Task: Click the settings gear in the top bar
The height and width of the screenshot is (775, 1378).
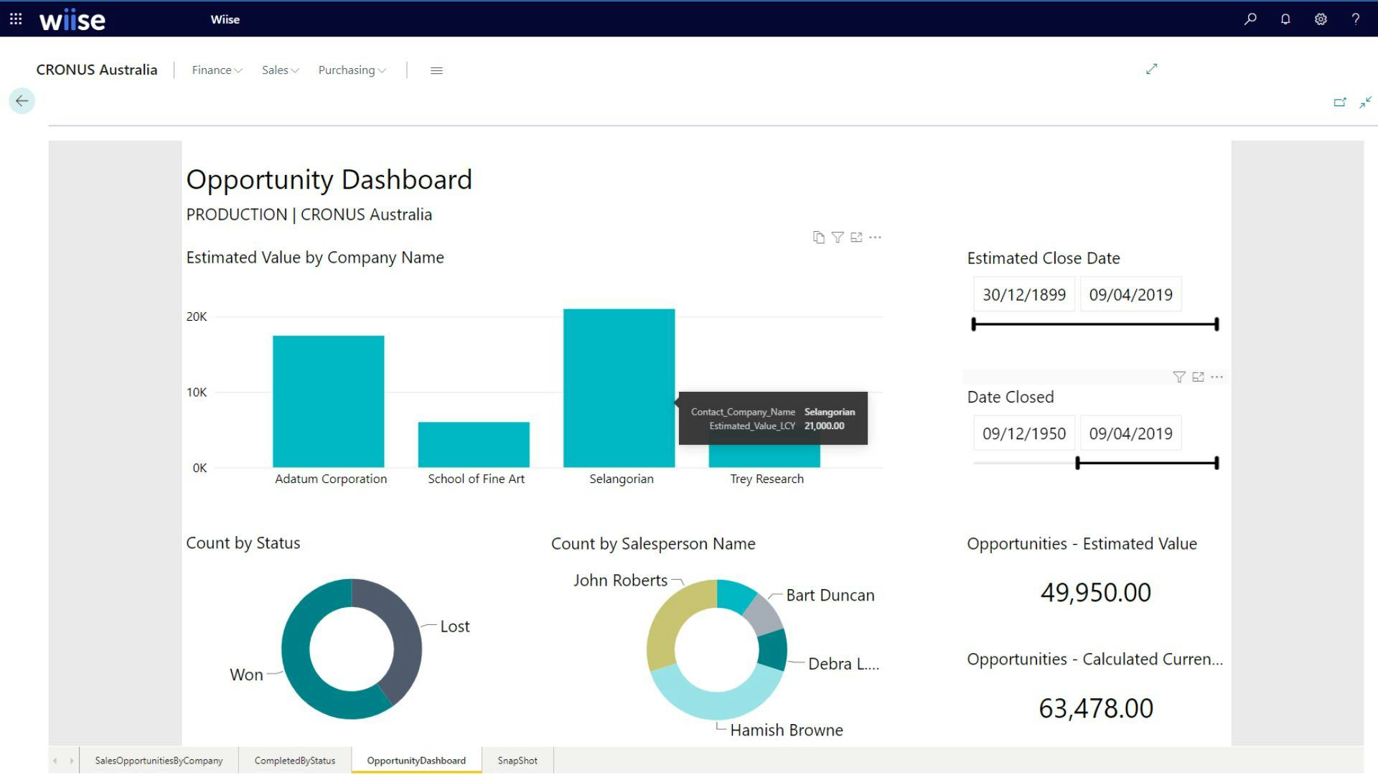Action: [x=1321, y=19]
